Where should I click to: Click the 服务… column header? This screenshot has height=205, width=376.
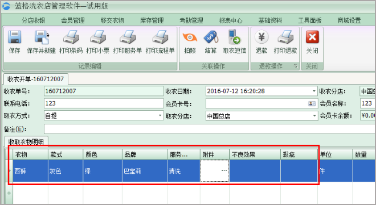point(184,154)
